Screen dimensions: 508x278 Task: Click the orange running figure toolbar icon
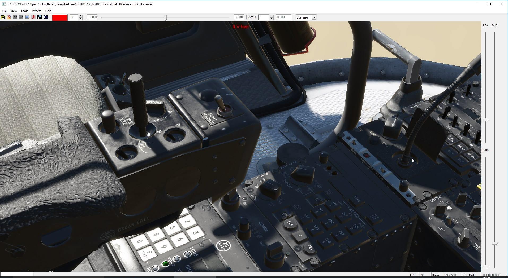9,17
